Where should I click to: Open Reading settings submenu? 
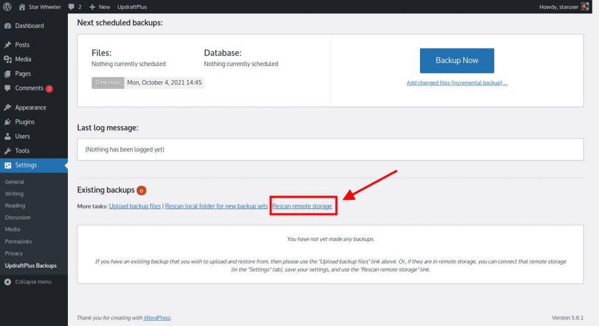pyautogui.click(x=15, y=206)
